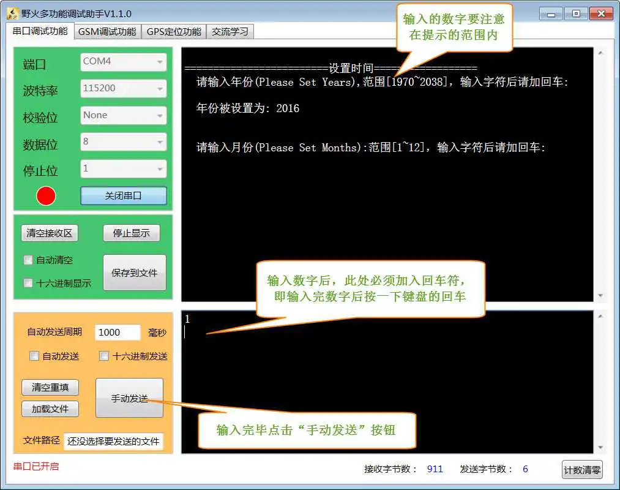Viewport: 620px width, 490px height.
Task: Click the 停止显示 button
Action: pyautogui.click(x=131, y=233)
